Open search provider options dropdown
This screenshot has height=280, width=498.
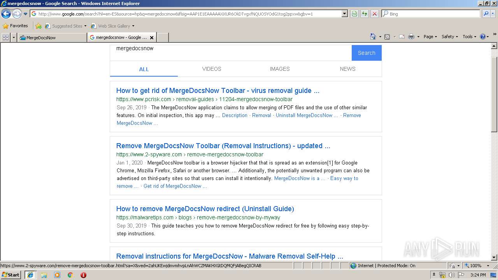[493, 14]
